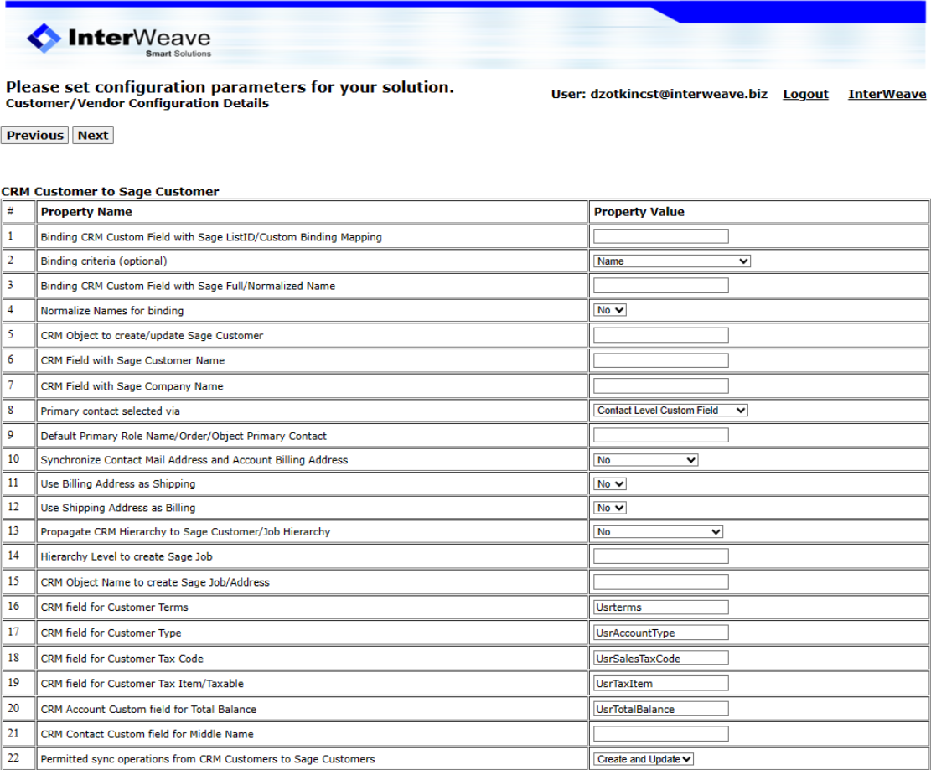Open the Synchronize Contact Mail Address dropdown
The image size is (931, 770).
coord(645,459)
